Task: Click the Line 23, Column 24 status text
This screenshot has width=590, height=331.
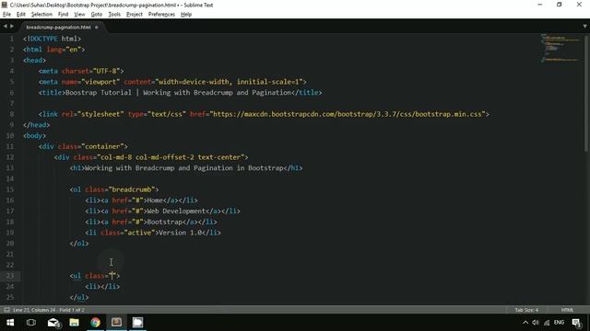Action: tap(49, 310)
